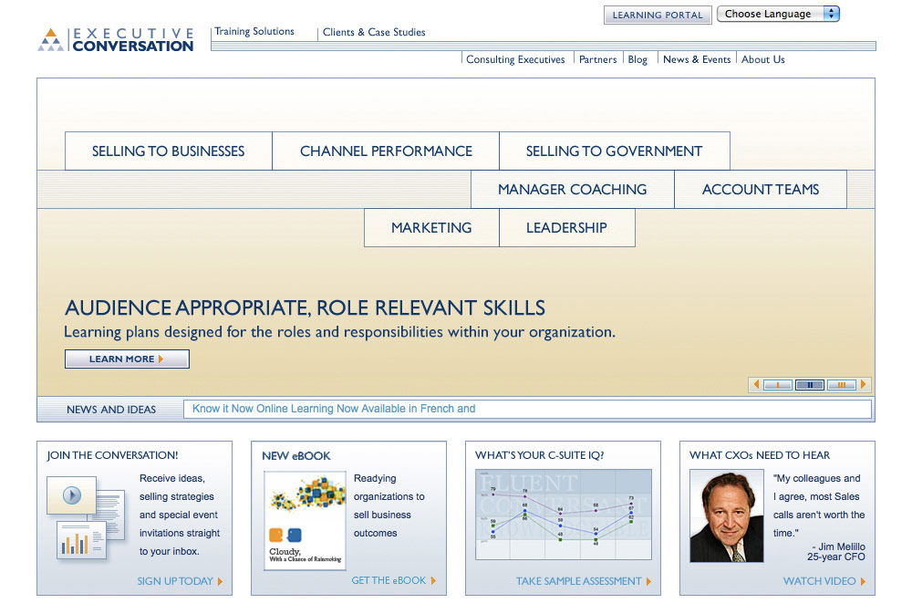The image size is (912, 614).
Task: Open the News & Events menu
Action: pyautogui.click(x=696, y=58)
